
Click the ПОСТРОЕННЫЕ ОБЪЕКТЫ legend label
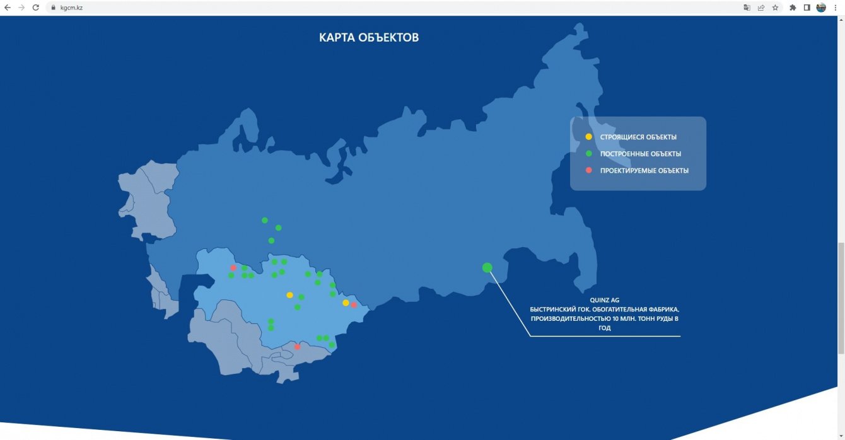click(641, 154)
